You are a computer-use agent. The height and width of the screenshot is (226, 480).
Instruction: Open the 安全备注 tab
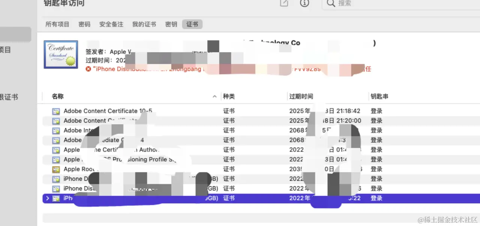click(111, 24)
